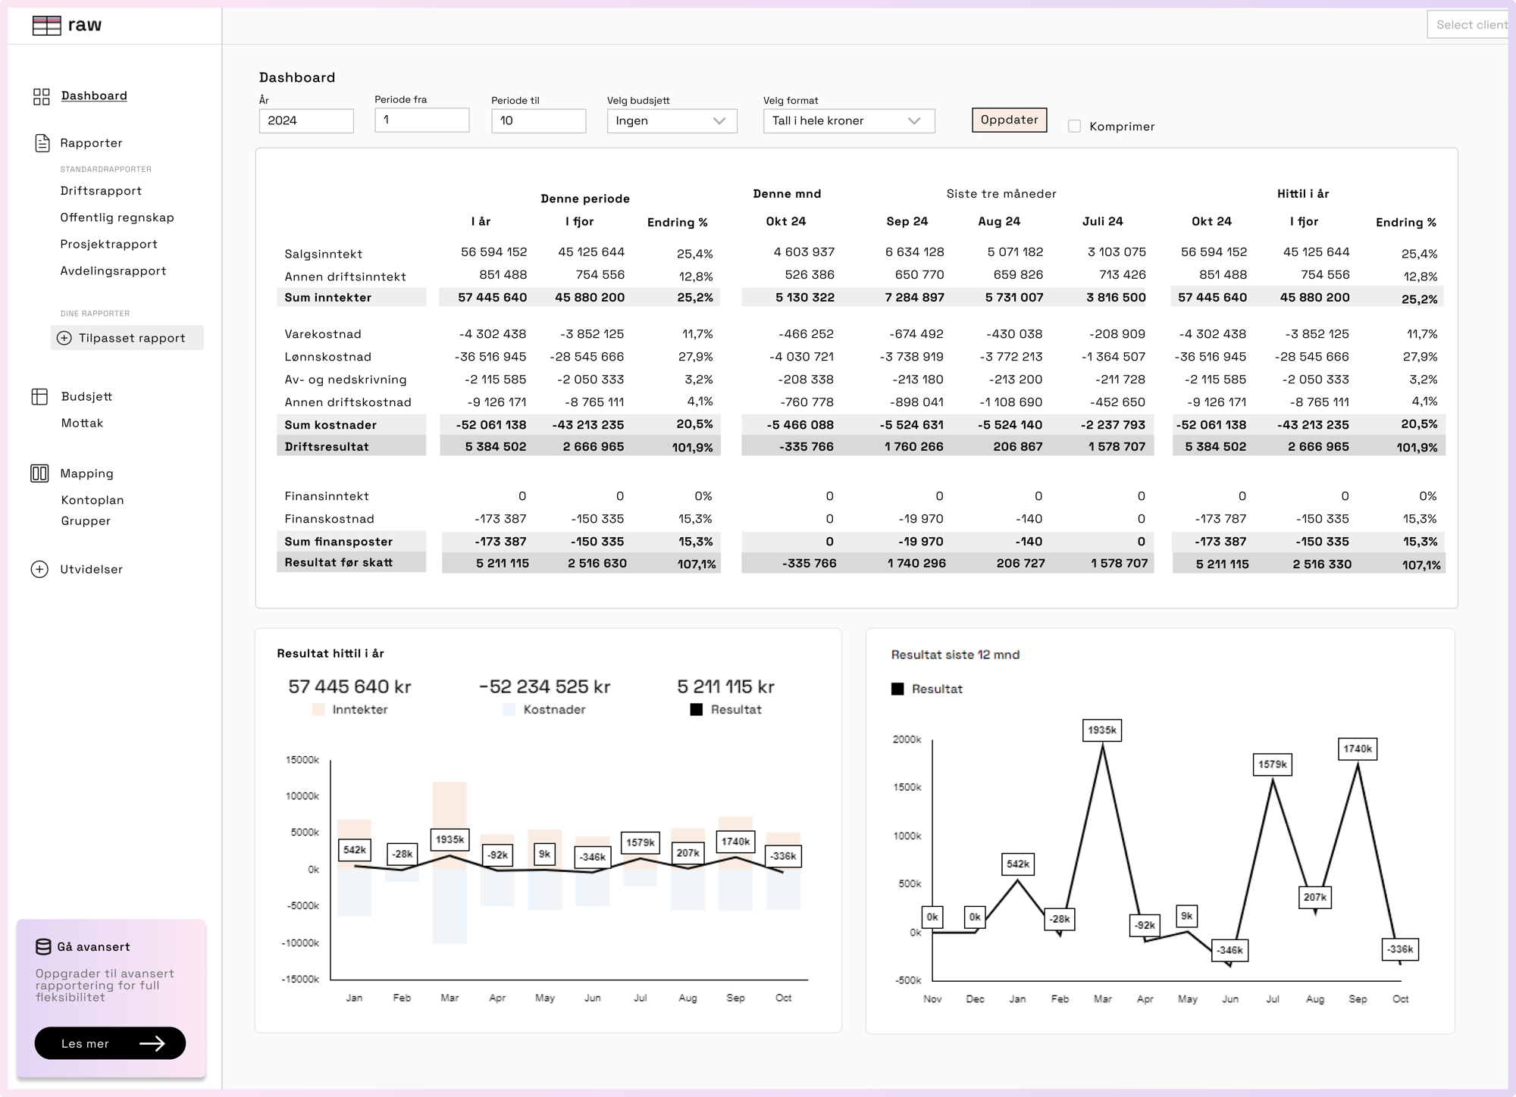
Task: Click the Aug 24 column header
Action: 999,221
